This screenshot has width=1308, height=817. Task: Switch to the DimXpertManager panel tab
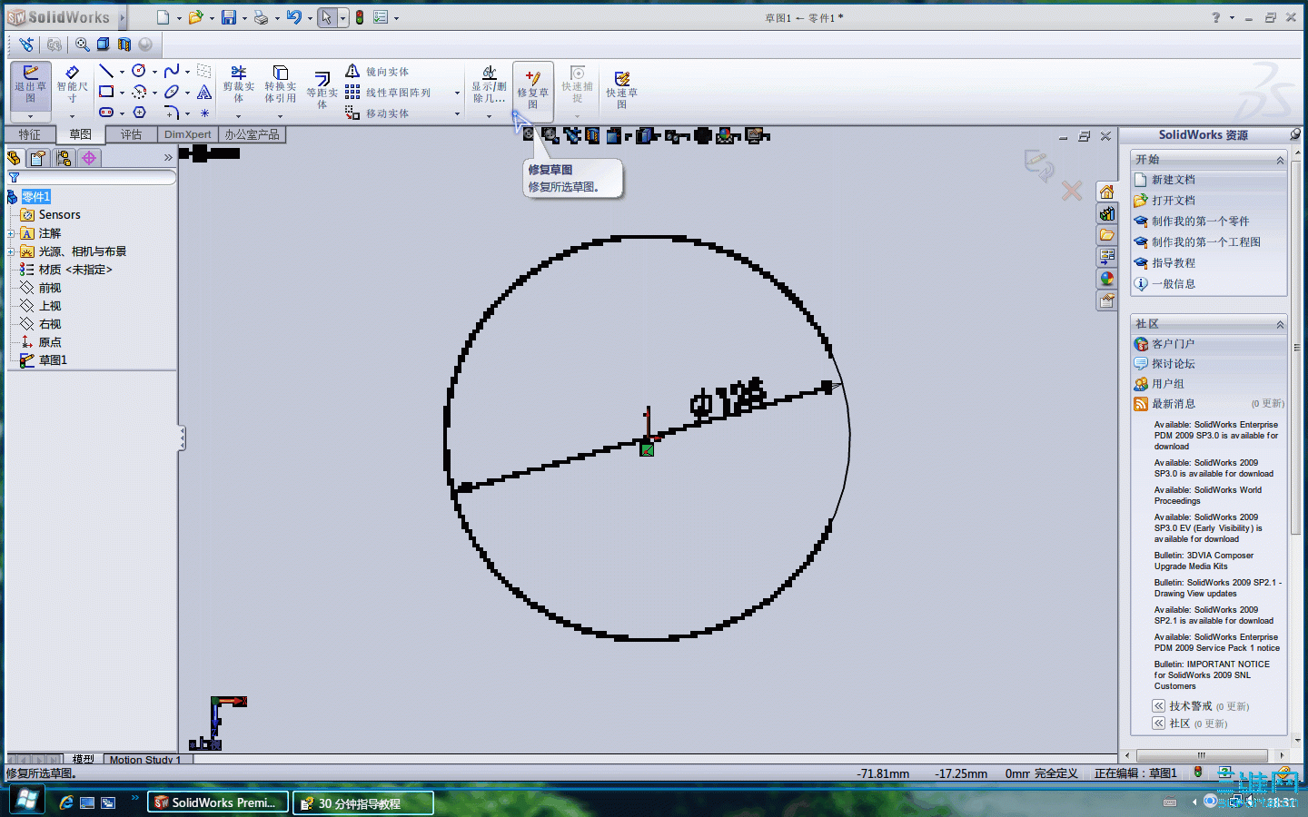click(89, 158)
